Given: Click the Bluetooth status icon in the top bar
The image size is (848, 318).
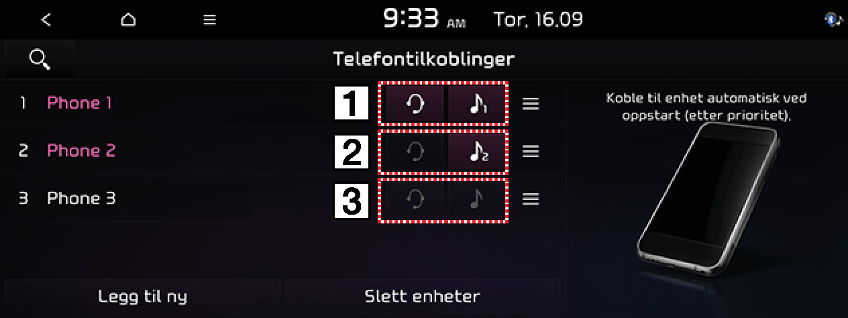Looking at the screenshot, I should tap(833, 20).
